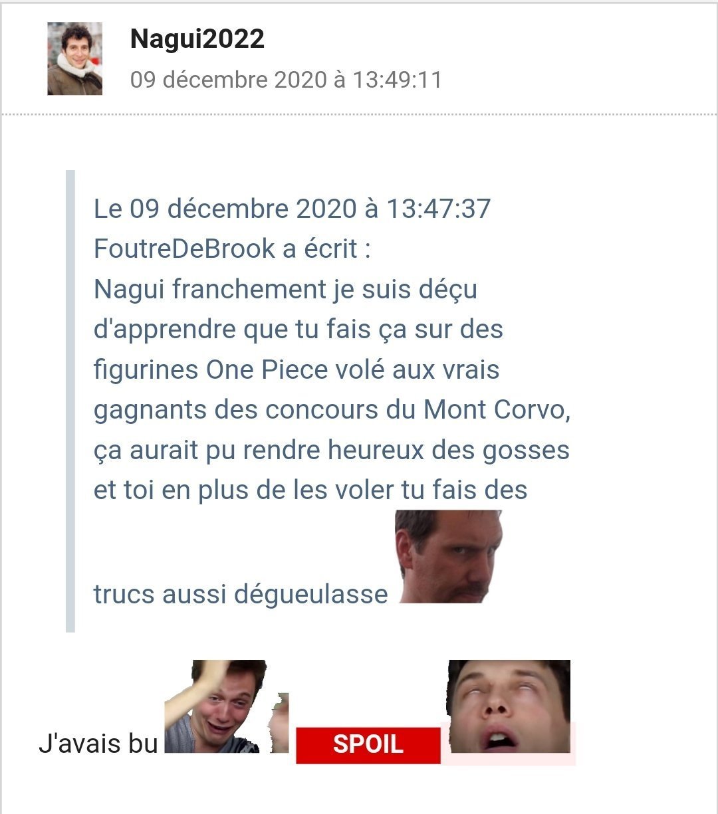This screenshot has width=718, height=814.
Task: Click the eyes-rolled-back open mouth sticker
Action: click(x=509, y=706)
